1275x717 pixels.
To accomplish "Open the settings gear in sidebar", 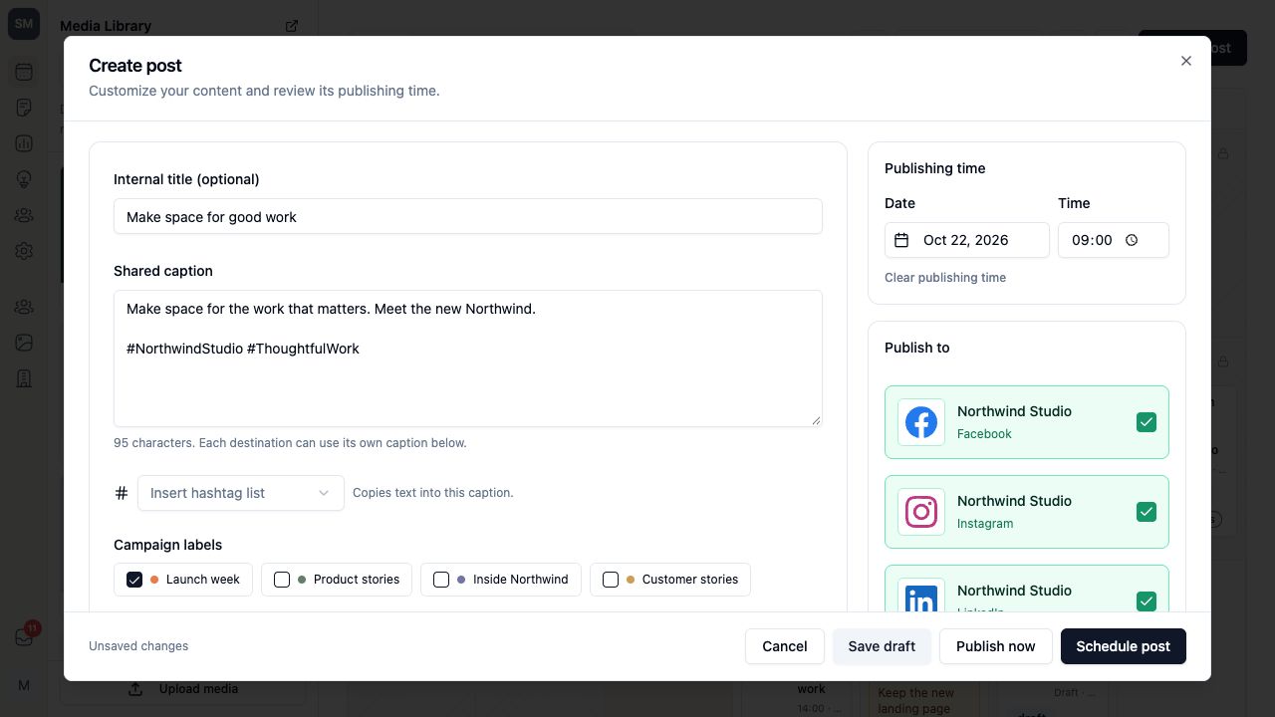I will click(24, 251).
